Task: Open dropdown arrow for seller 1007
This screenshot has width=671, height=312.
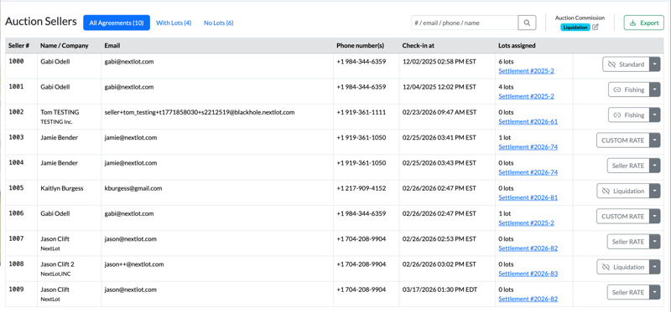Action: (x=655, y=242)
